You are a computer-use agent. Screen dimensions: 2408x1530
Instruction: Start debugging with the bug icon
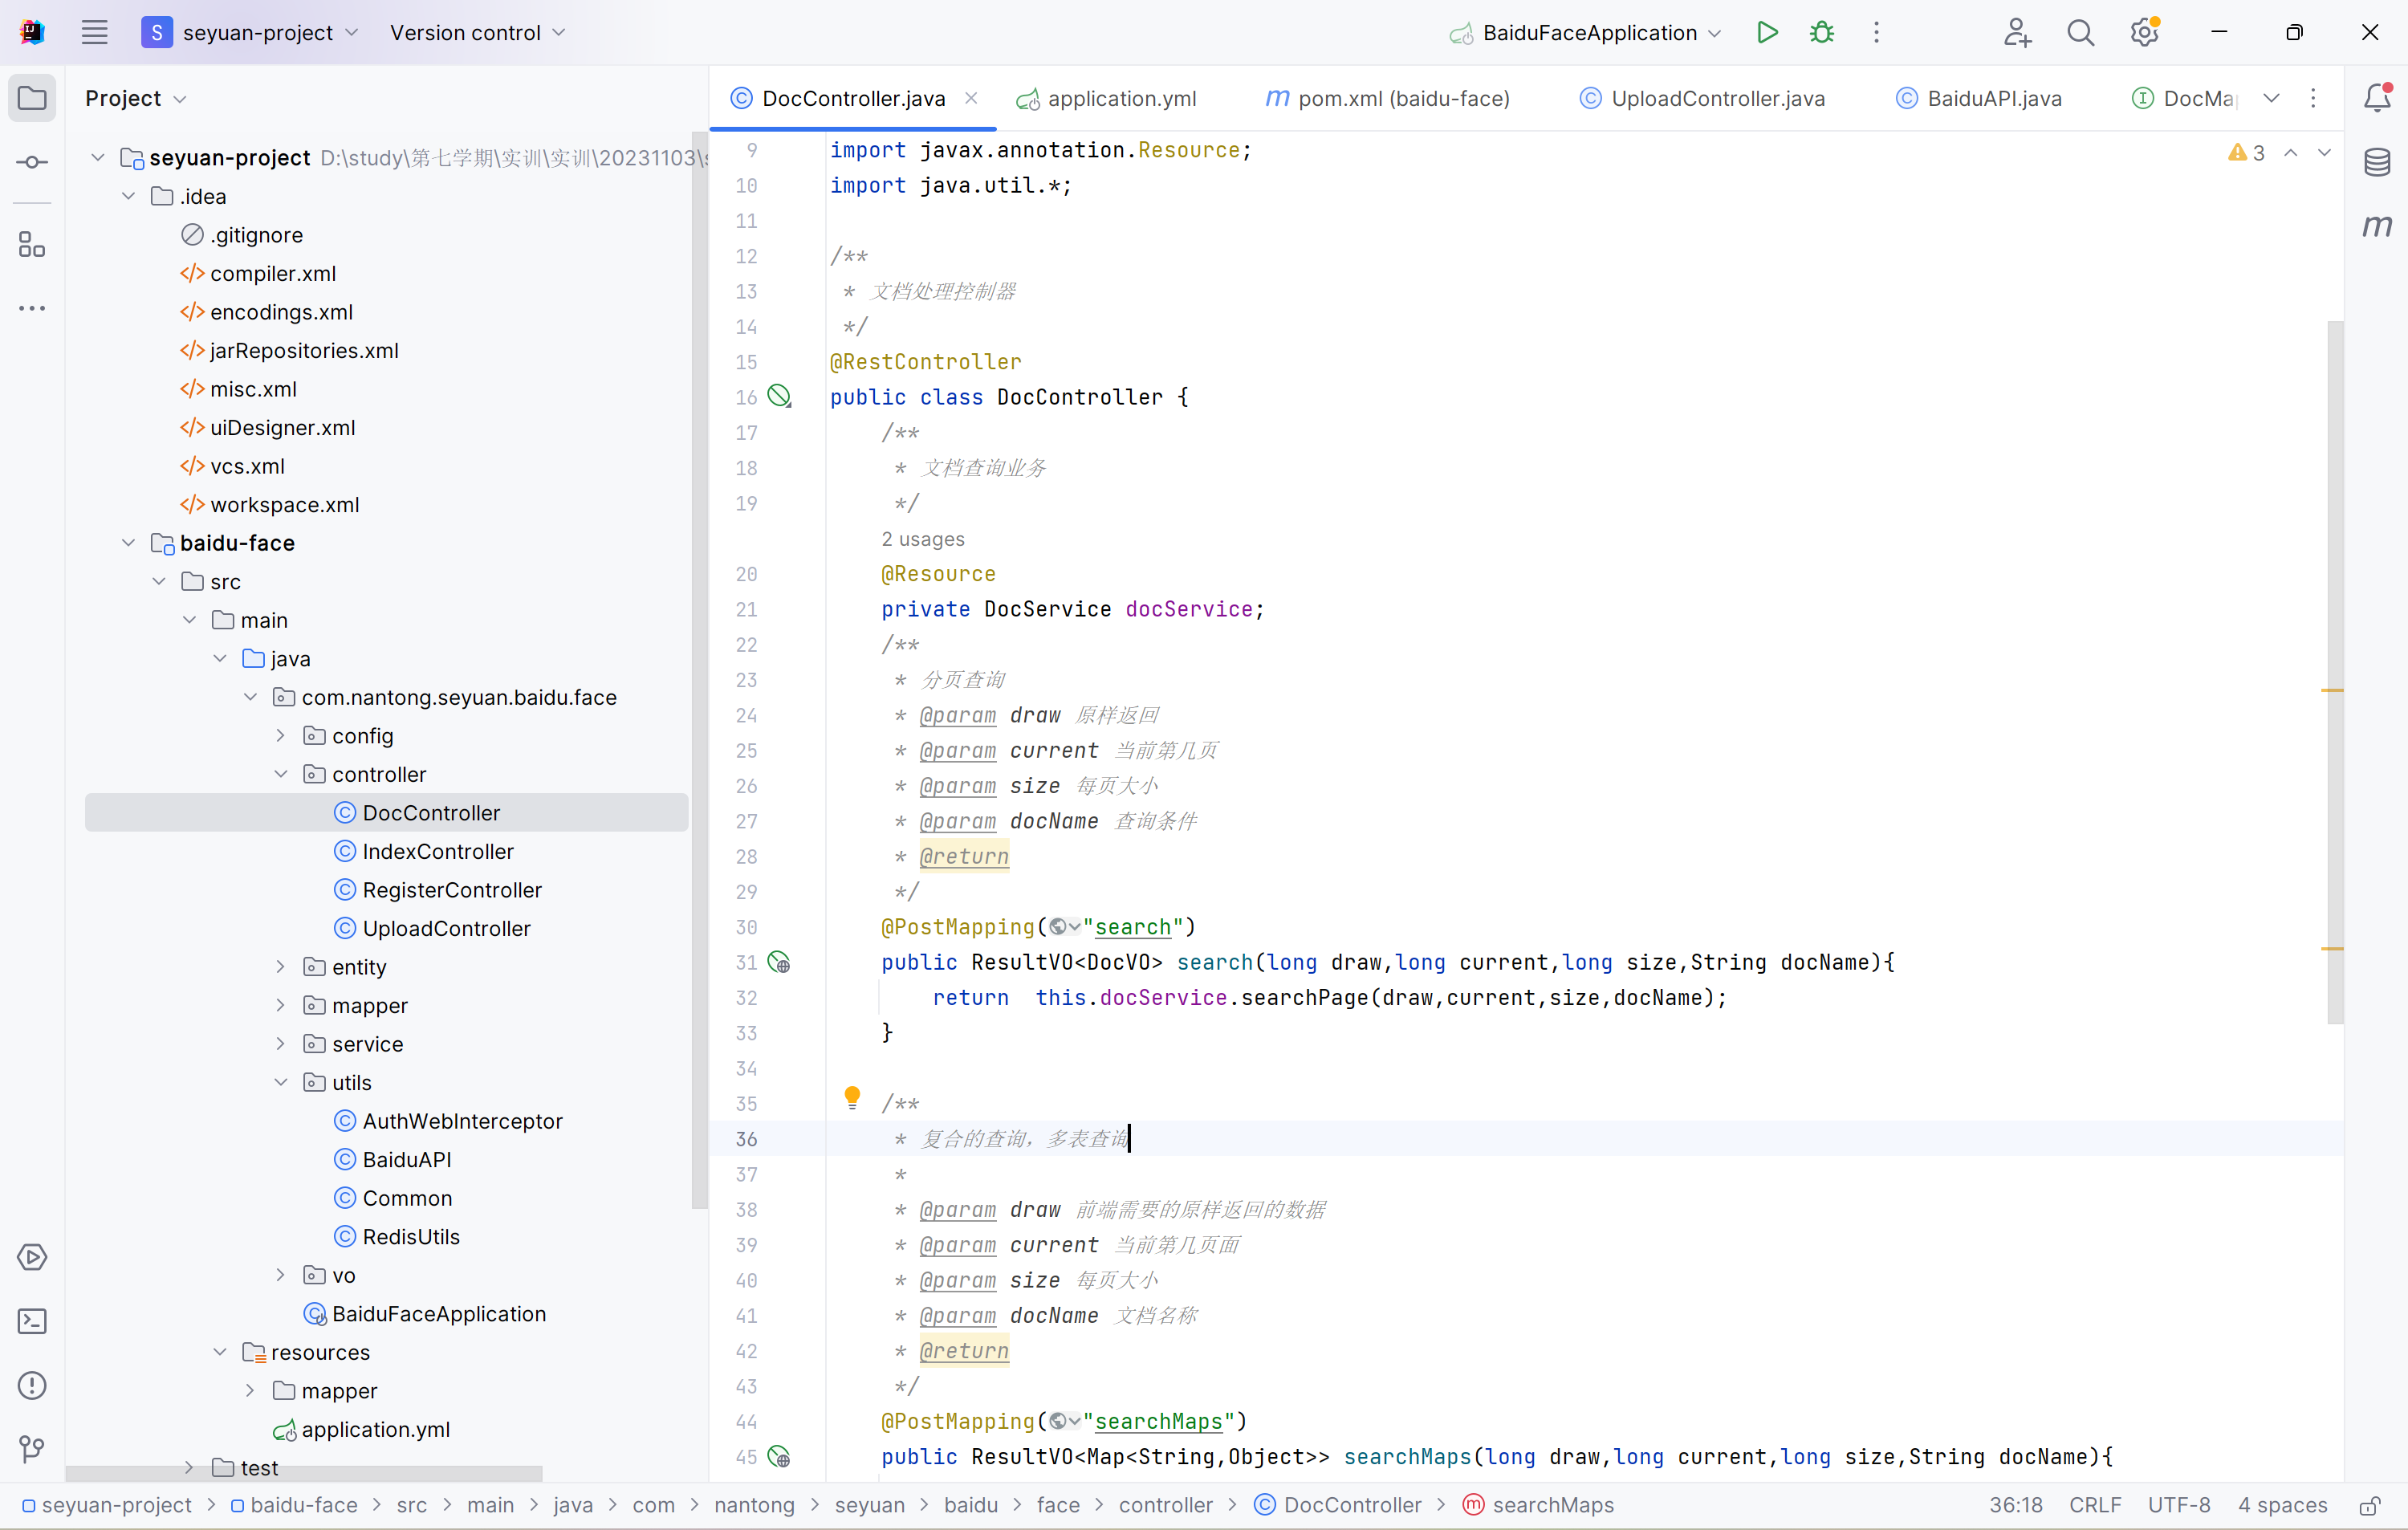coord(1822,32)
